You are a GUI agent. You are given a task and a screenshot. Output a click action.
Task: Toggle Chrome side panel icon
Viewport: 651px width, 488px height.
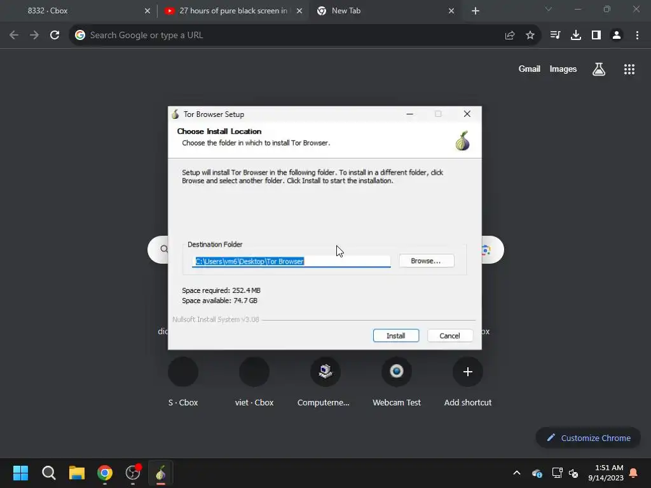[596, 36]
